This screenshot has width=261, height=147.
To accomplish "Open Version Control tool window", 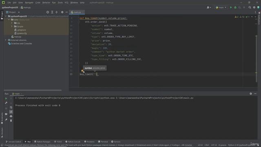I will (x=13, y=142).
